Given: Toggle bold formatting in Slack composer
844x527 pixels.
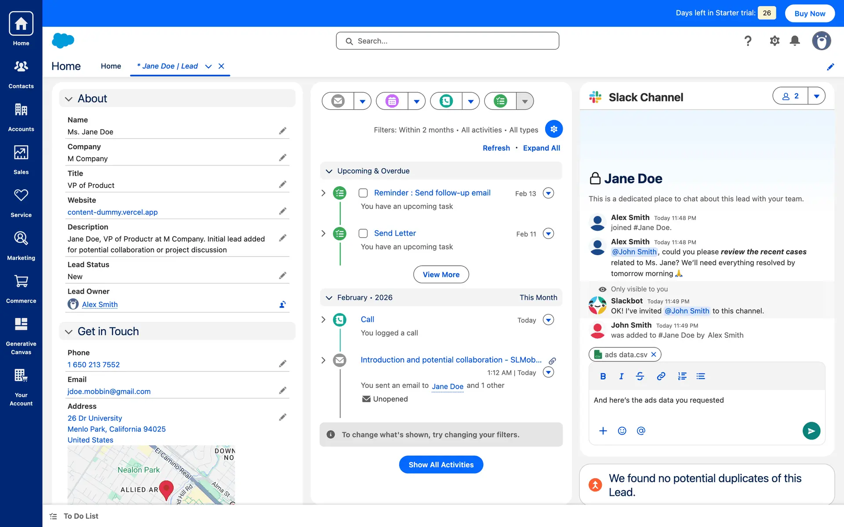Looking at the screenshot, I should [603, 376].
